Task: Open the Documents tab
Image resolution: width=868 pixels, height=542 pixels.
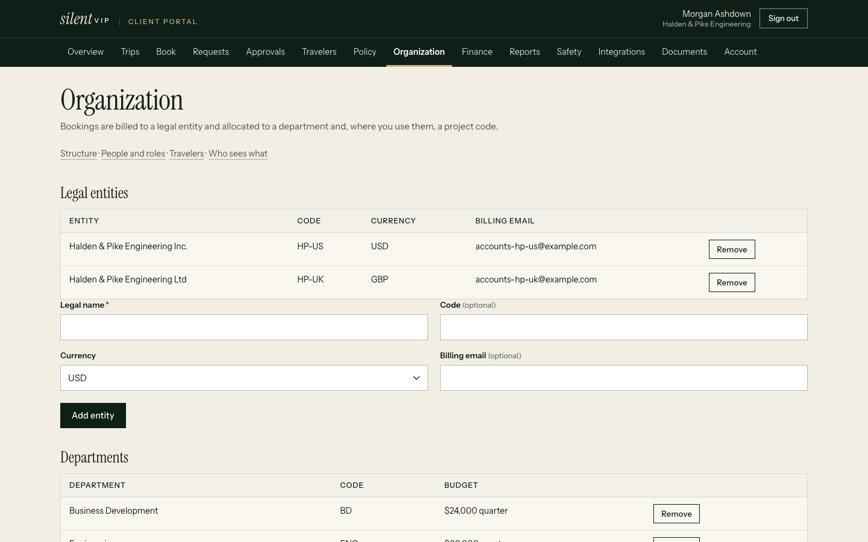Action: tap(684, 52)
